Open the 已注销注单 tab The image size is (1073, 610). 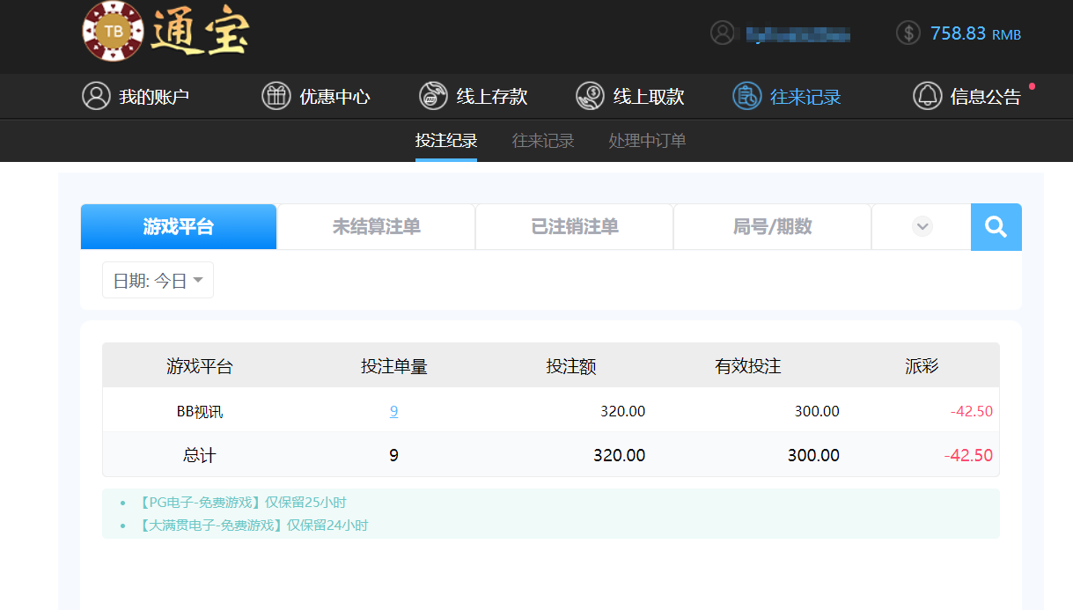coord(573,226)
